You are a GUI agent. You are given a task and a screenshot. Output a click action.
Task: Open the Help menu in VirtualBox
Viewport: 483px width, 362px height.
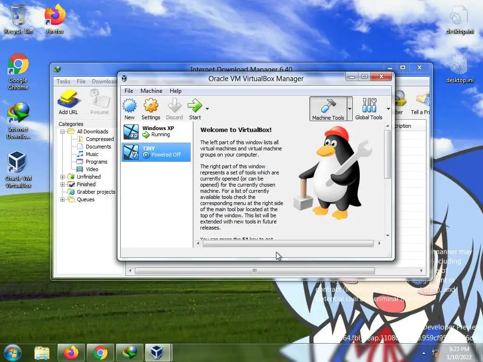[x=175, y=91]
